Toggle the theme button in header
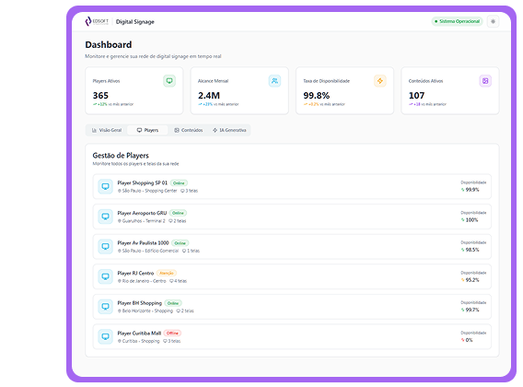This screenshot has height=387, width=523. [x=493, y=21]
